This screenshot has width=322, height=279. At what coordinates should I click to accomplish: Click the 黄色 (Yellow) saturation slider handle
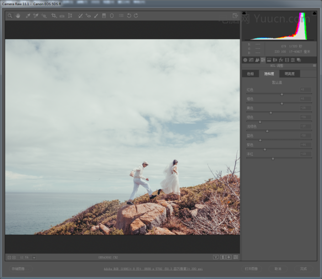pyautogui.click(x=271, y=112)
